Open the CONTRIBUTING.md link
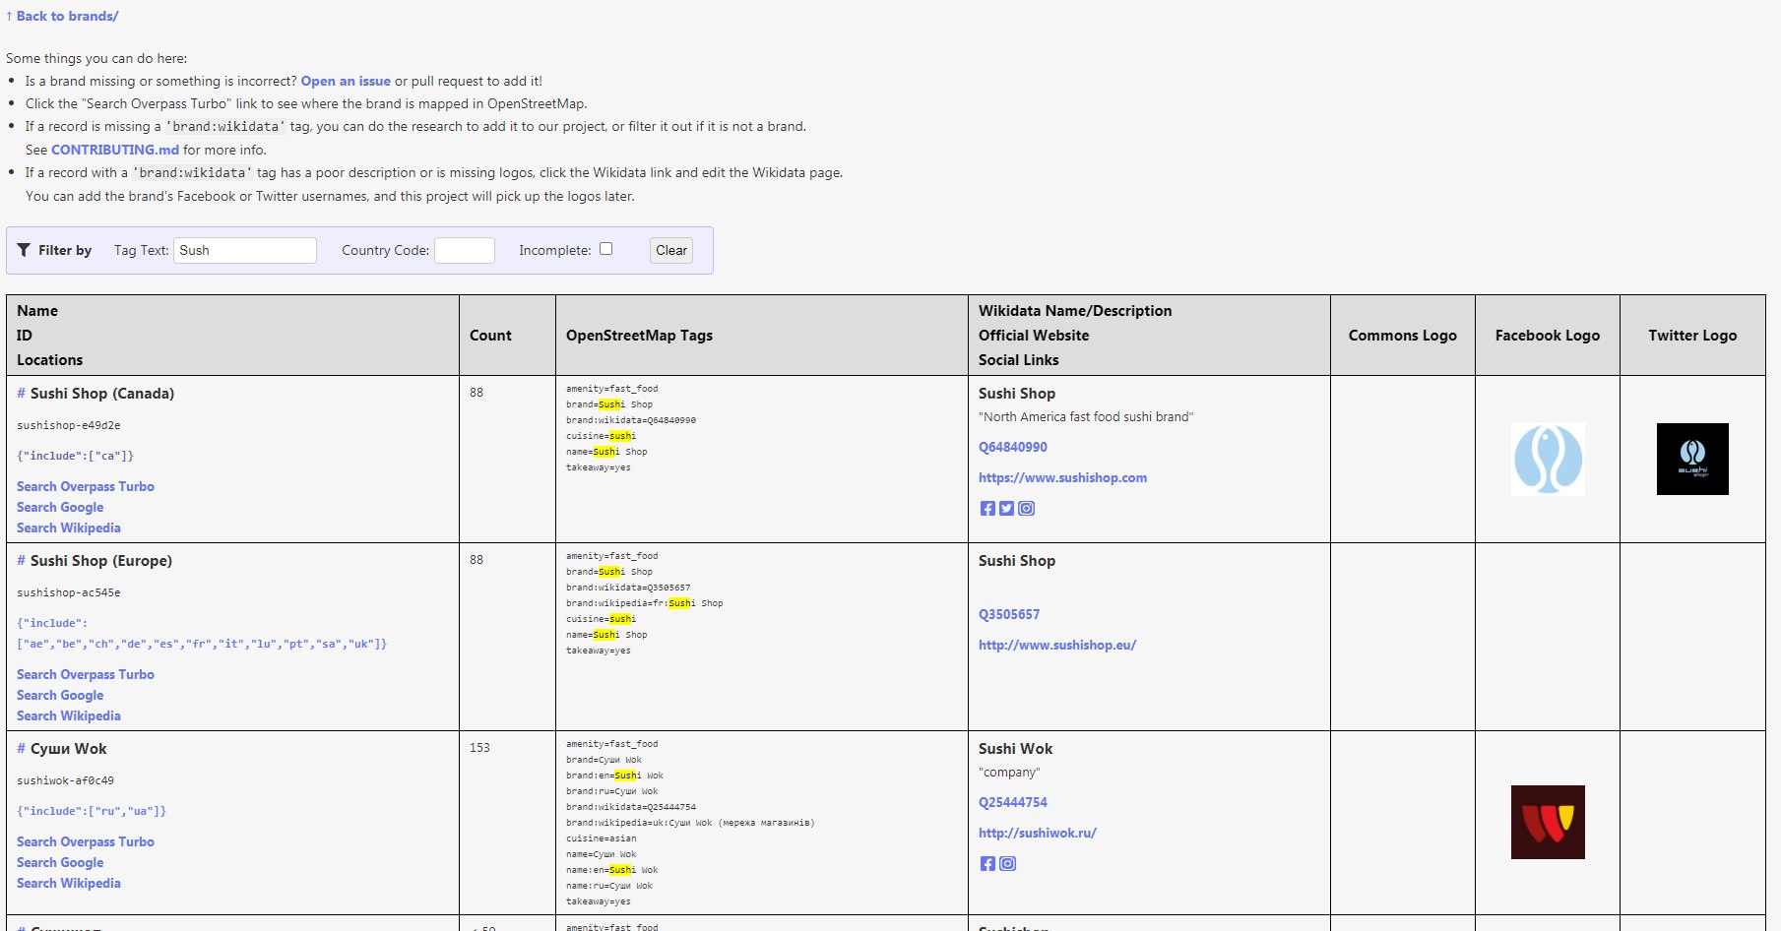 115,150
